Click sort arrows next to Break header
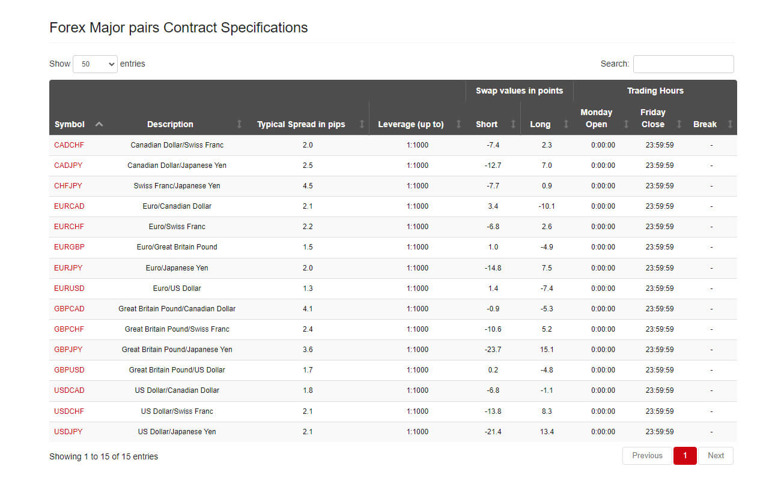The height and width of the screenshot is (481, 781). [x=731, y=124]
